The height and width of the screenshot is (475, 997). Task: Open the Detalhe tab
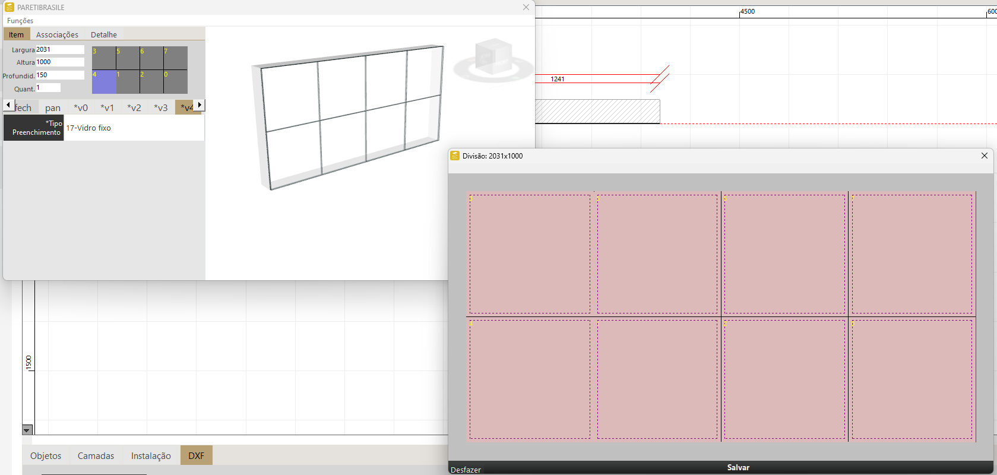click(104, 34)
